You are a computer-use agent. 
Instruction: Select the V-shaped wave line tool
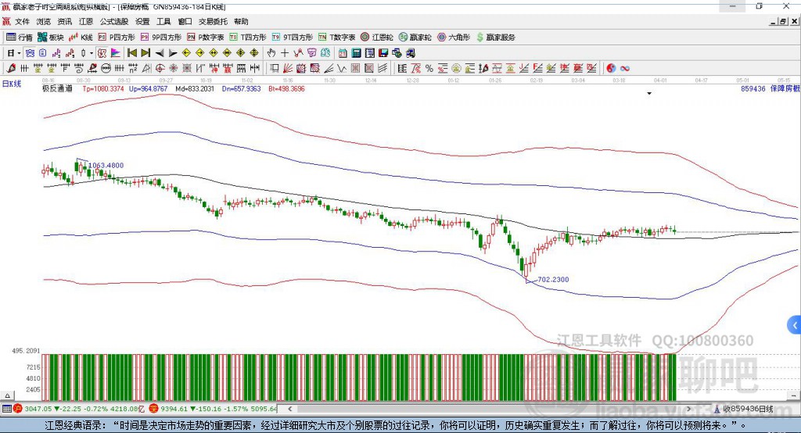coord(342,69)
